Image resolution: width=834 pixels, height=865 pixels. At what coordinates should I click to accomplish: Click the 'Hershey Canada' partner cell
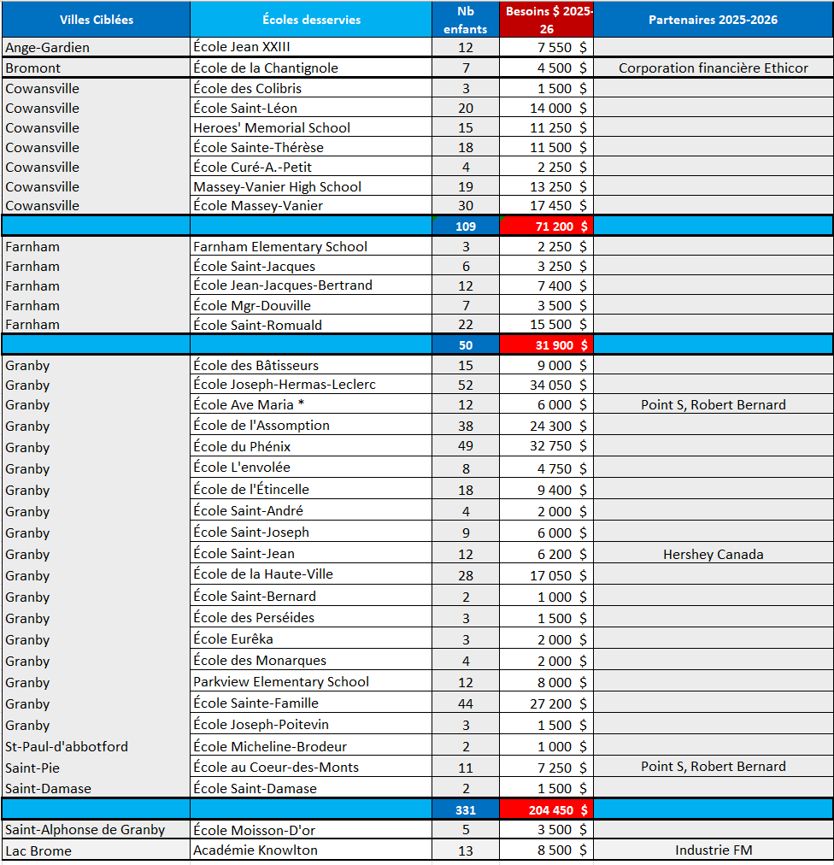(x=714, y=554)
